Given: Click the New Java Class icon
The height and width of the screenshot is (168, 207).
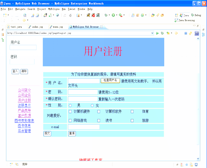Looking at the screenshot, I should tap(142, 15).
